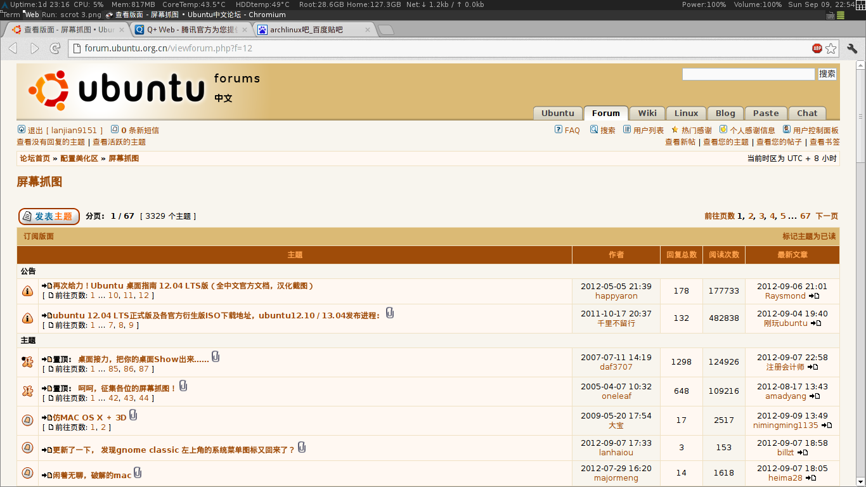
Task: Switch to the Ubuntu site tab
Action: pyautogui.click(x=558, y=114)
